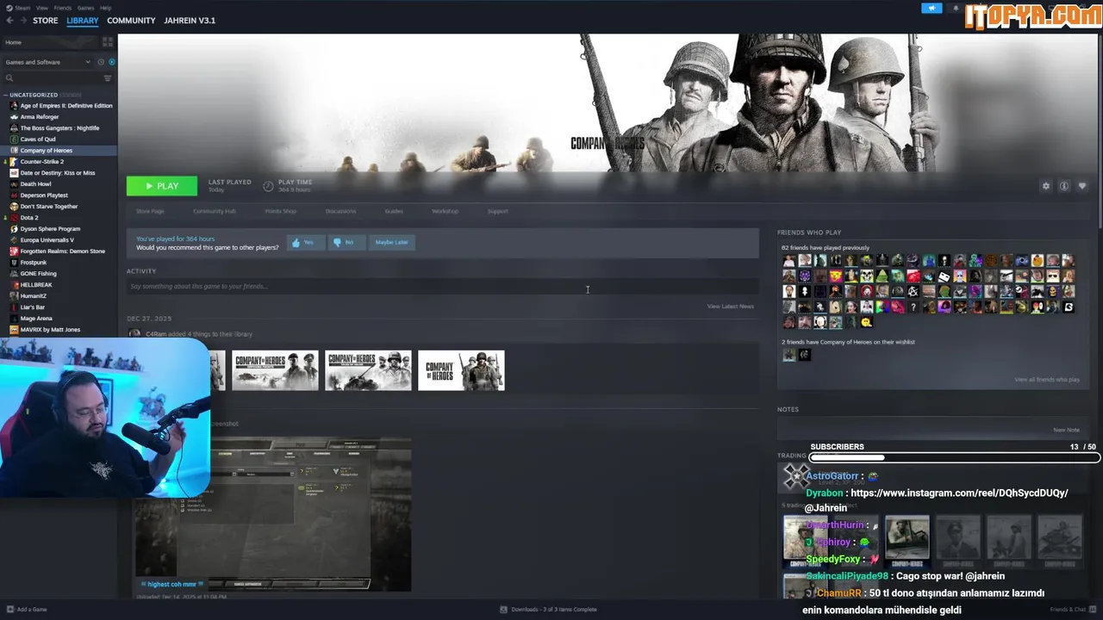Click the Steam forward navigation arrow
This screenshot has width=1103, height=620.
pyautogui.click(x=22, y=21)
